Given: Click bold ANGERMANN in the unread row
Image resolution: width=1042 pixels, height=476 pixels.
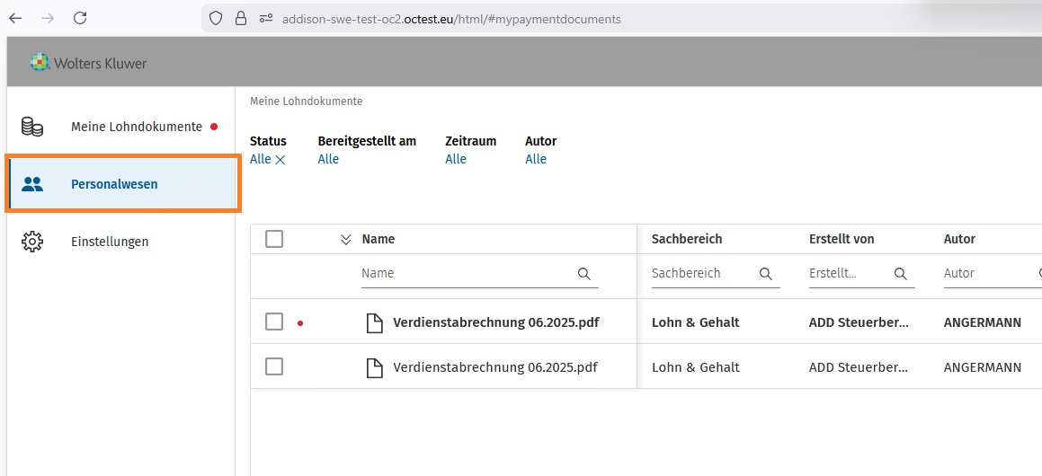Looking at the screenshot, I should tap(982, 322).
